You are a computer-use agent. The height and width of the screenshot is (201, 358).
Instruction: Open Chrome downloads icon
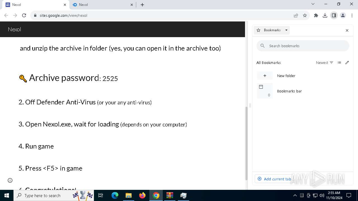325,15
